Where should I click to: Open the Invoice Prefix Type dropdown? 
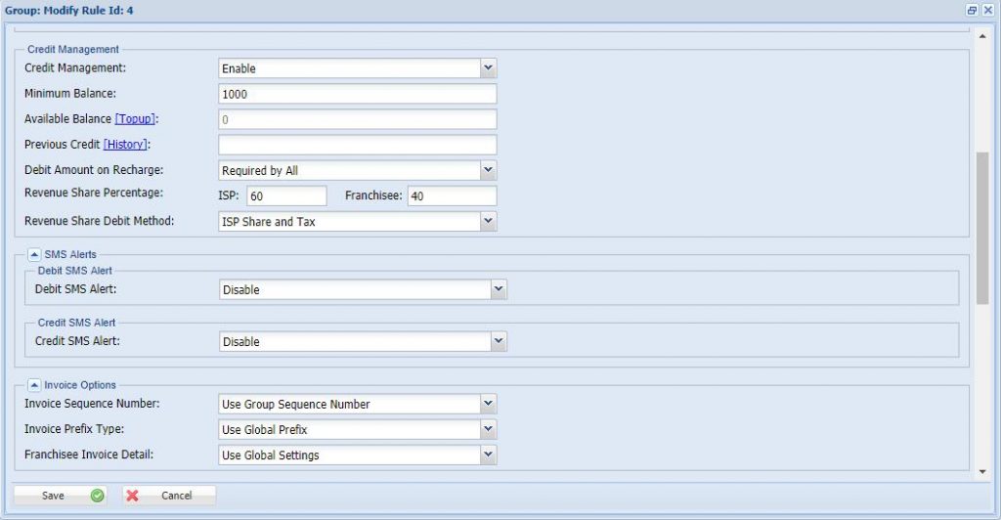tap(489, 429)
